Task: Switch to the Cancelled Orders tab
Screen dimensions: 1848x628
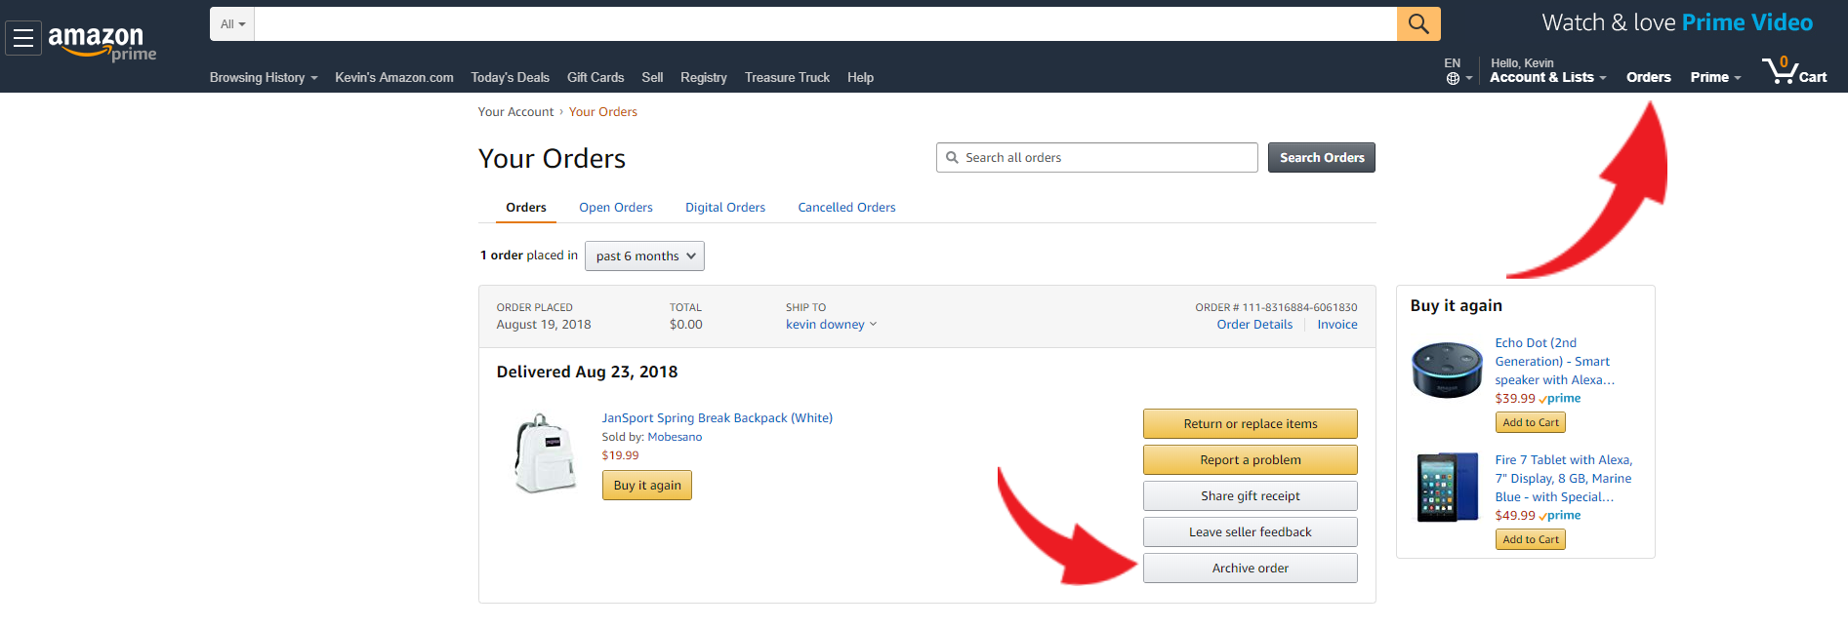Action: (x=846, y=208)
